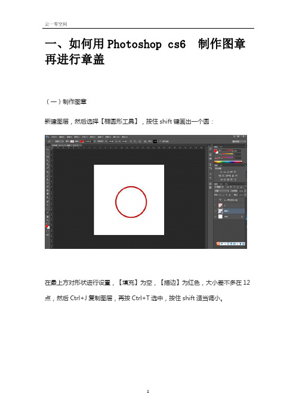
Task: Click the layer opacity value field
Action: 241,191
